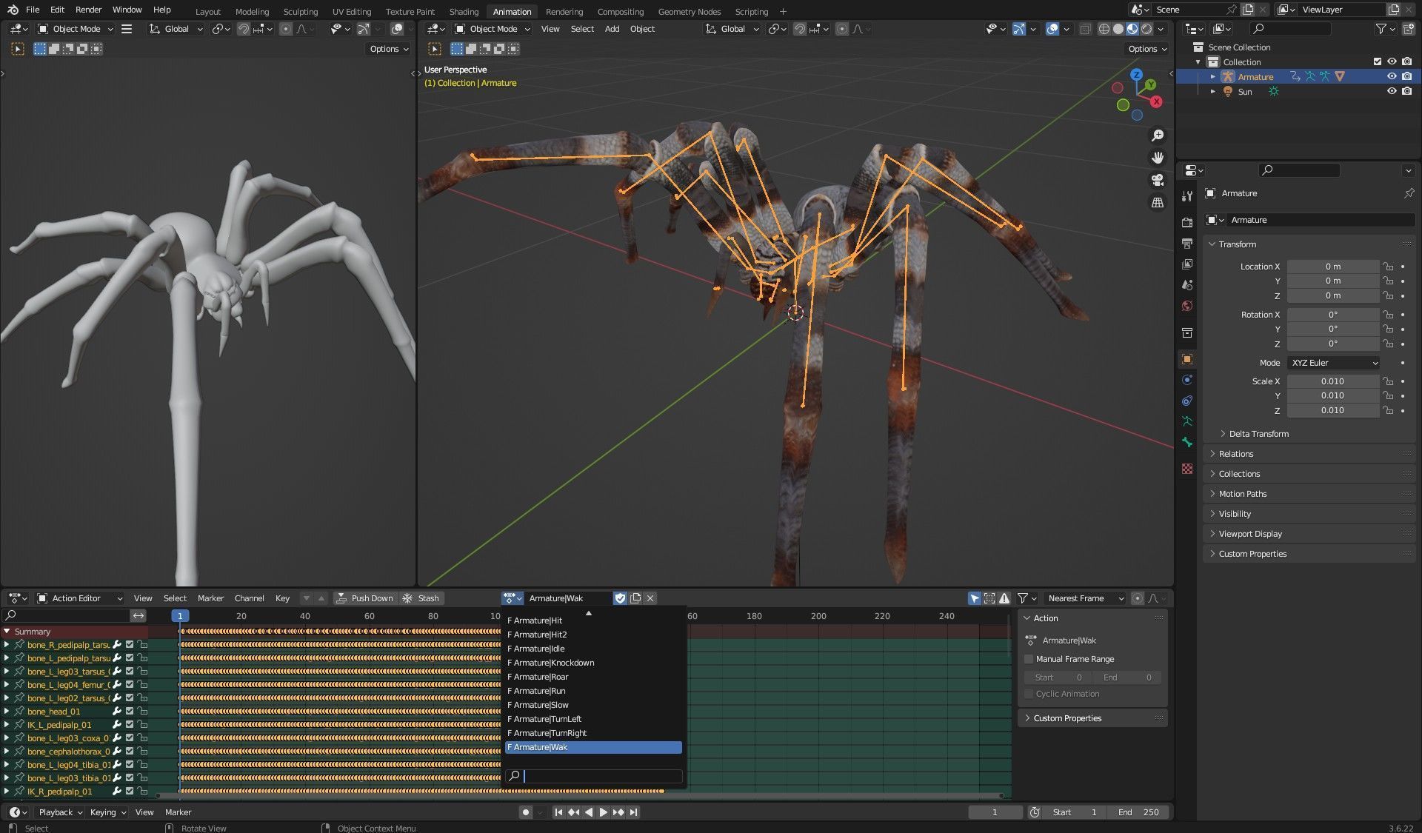Jump to the end frame
Image resolution: width=1422 pixels, height=833 pixels.
point(633,812)
